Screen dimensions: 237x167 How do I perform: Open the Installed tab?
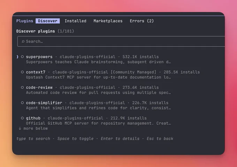pyautogui.click(x=75, y=21)
